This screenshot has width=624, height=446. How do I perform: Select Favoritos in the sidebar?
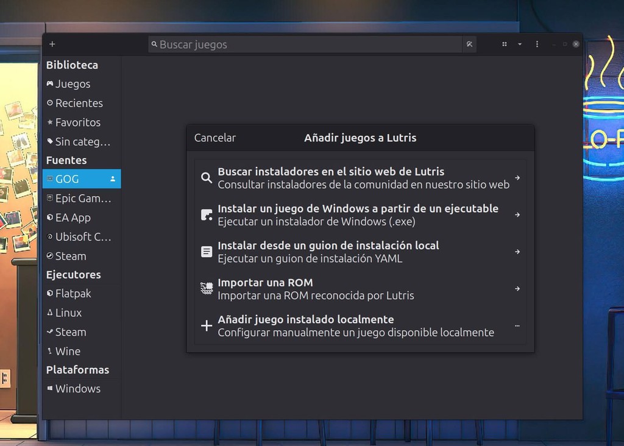pyautogui.click(x=82, y=122)
